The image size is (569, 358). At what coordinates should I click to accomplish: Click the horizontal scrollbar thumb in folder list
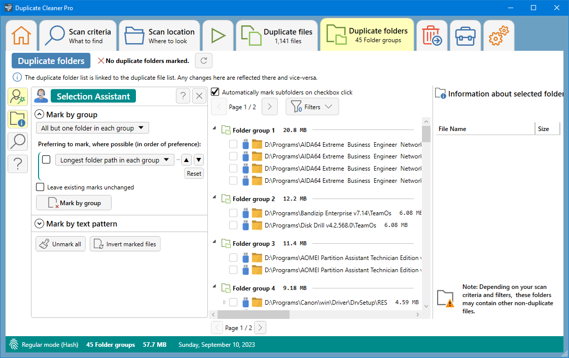pos(253,314)
